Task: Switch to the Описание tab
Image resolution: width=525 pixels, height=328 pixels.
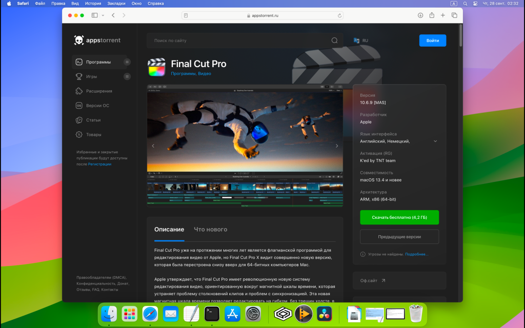Action: coord(169,230)
